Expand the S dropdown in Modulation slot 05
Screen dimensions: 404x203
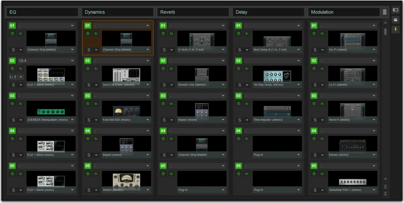tap(318, 190)
